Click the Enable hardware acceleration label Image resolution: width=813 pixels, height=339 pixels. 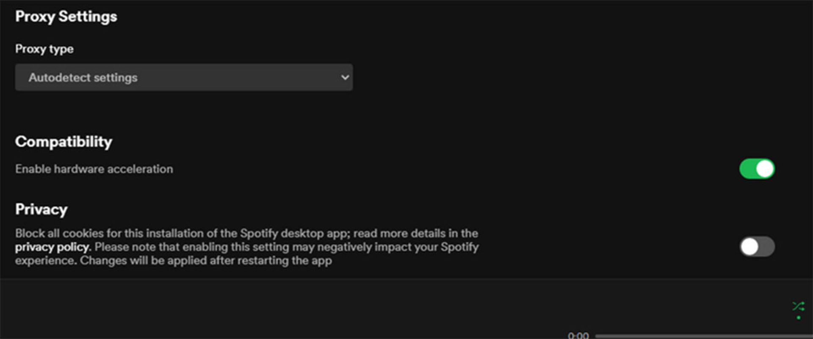pos(94,169)
